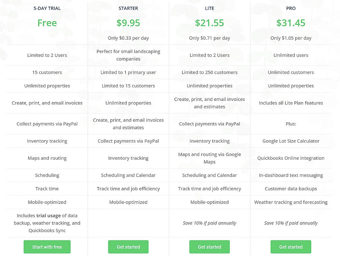Viewport: 340px width, 269px height.
Task: Click the Collect payments via PayPal cell in Trial
Action: [x=47, y=124]
